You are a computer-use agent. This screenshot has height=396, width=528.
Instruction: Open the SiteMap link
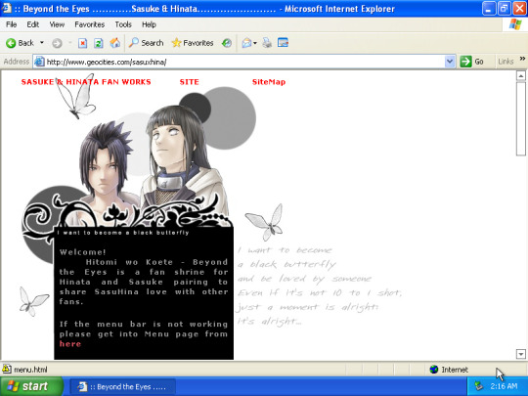(269, 82)
